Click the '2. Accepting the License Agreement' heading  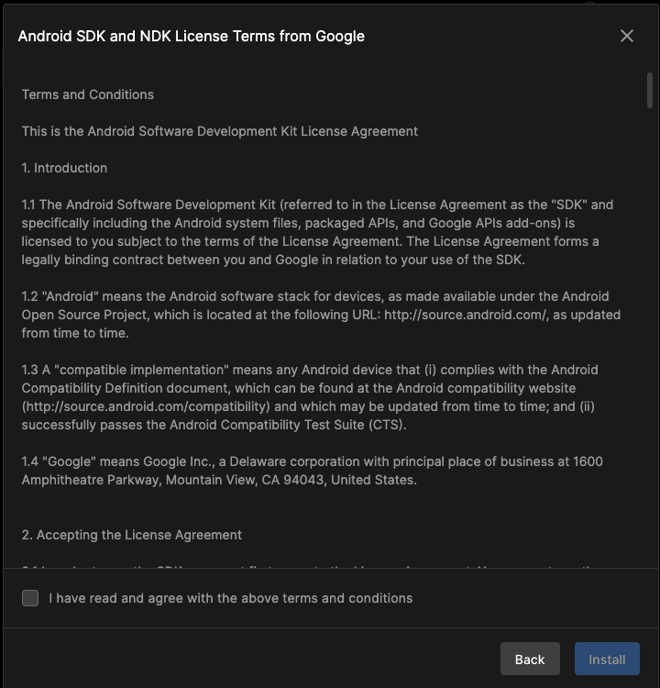click(x=132, y=535)
